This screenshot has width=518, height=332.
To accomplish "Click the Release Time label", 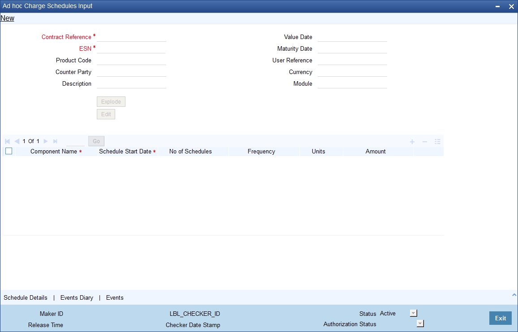I will tap(46, 325).
